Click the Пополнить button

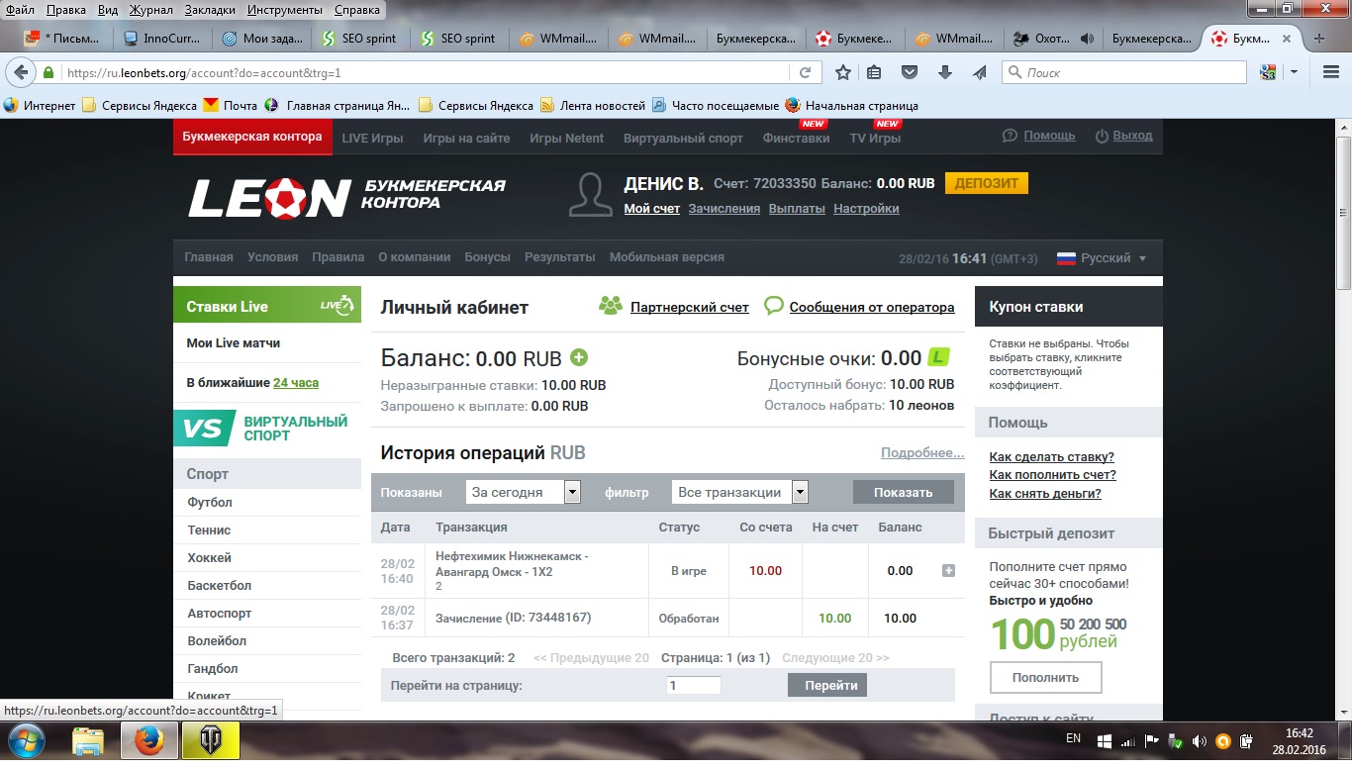pyautogui.click(x=1045, y=678)
